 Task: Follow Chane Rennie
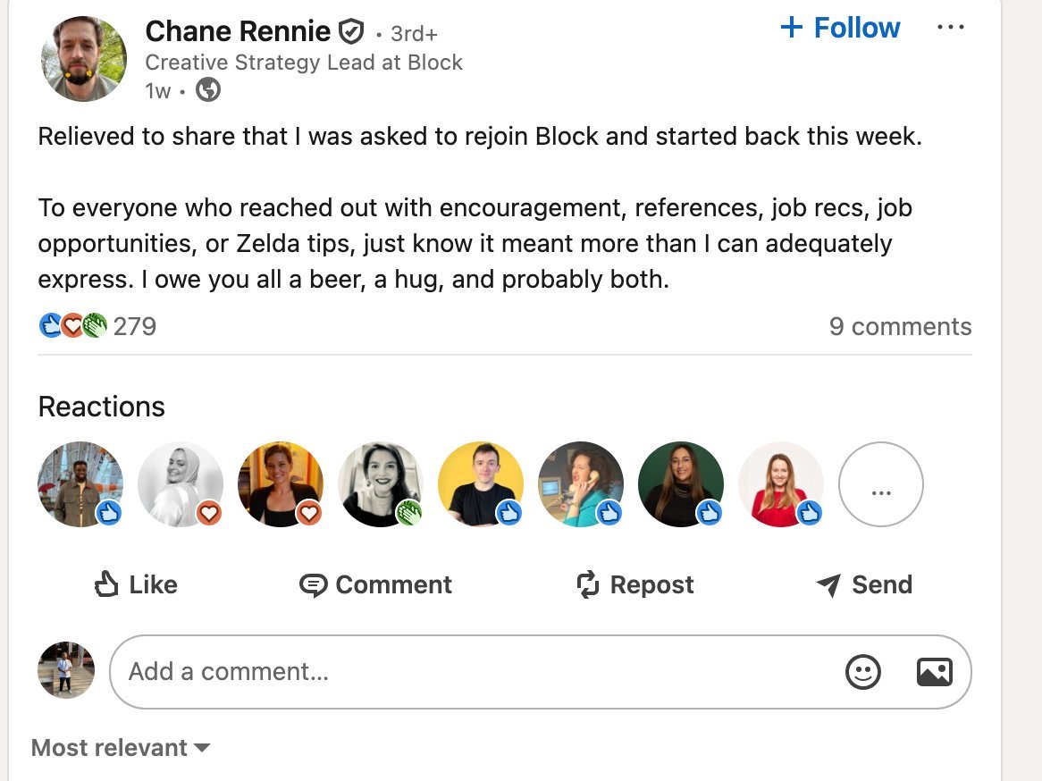coord(840,28)
